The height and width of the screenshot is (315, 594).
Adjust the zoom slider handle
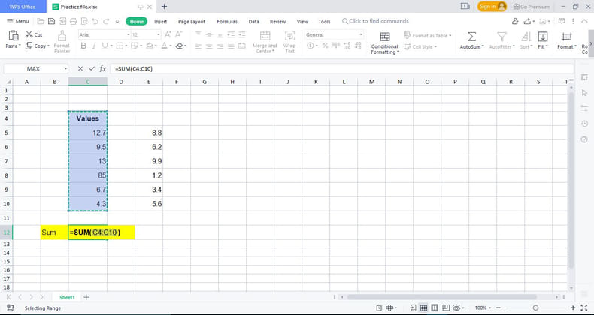tap(535, 307)
